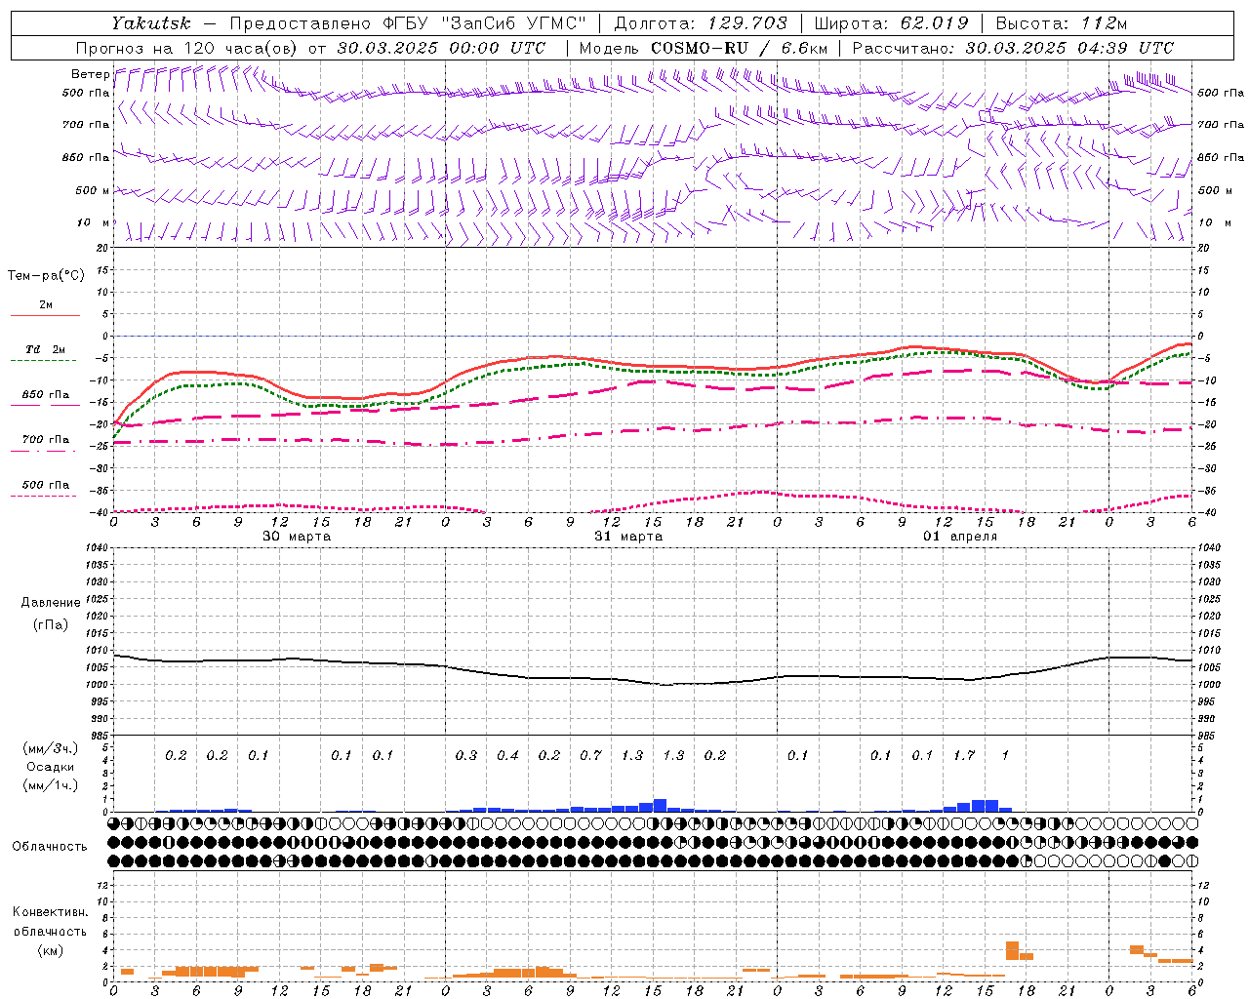The image size is (1249, 999).
Task: Click the "01 апреля" date label
Action: [960, 537]
